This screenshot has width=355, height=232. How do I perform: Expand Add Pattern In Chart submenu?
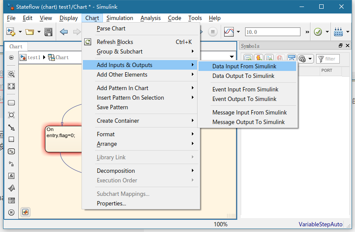[x=141, y=88]
